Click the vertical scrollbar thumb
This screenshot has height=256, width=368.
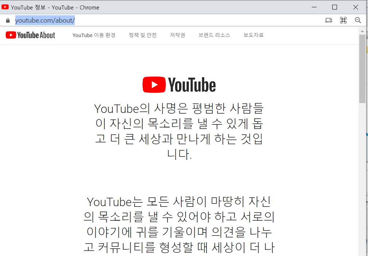pos(362,69)
